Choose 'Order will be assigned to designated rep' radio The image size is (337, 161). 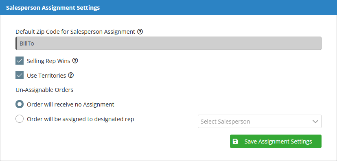20,119
